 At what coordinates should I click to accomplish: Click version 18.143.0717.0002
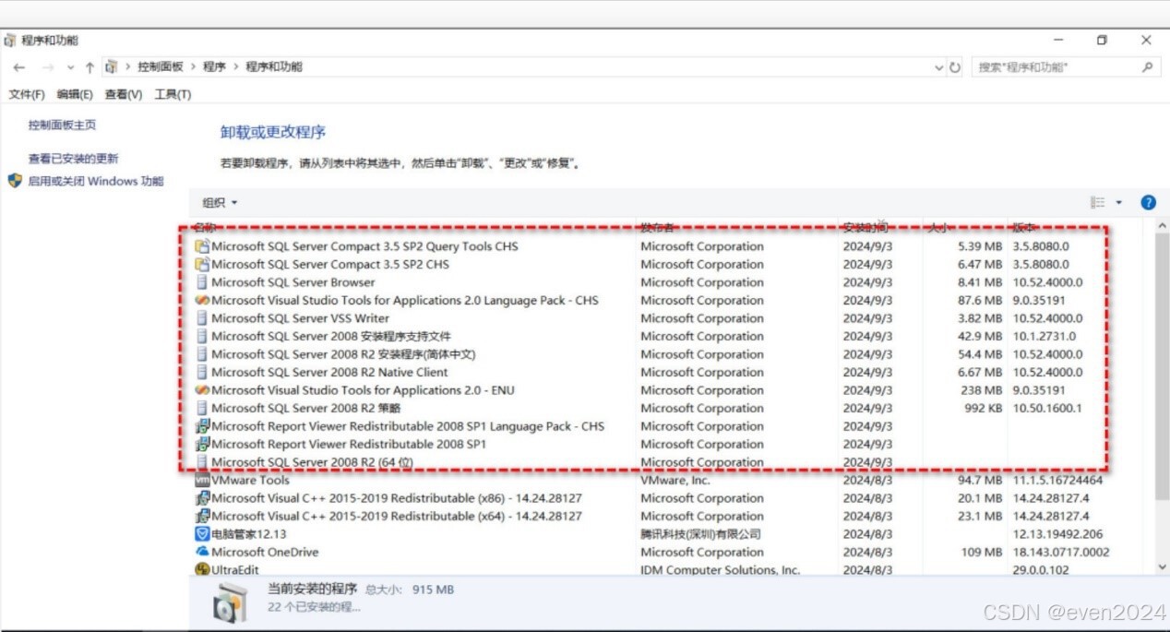coord(1061,552)
